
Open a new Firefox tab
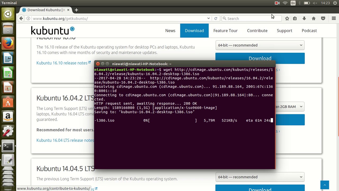(x=76, y=10)
